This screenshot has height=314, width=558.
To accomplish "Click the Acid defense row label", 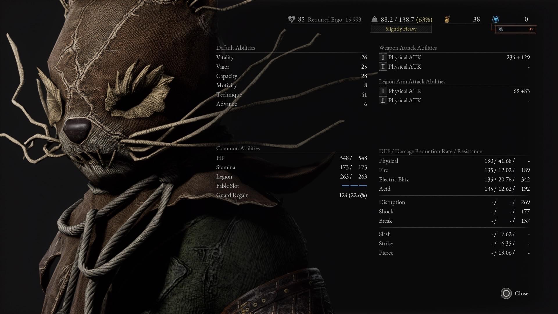I will (384, 189).
